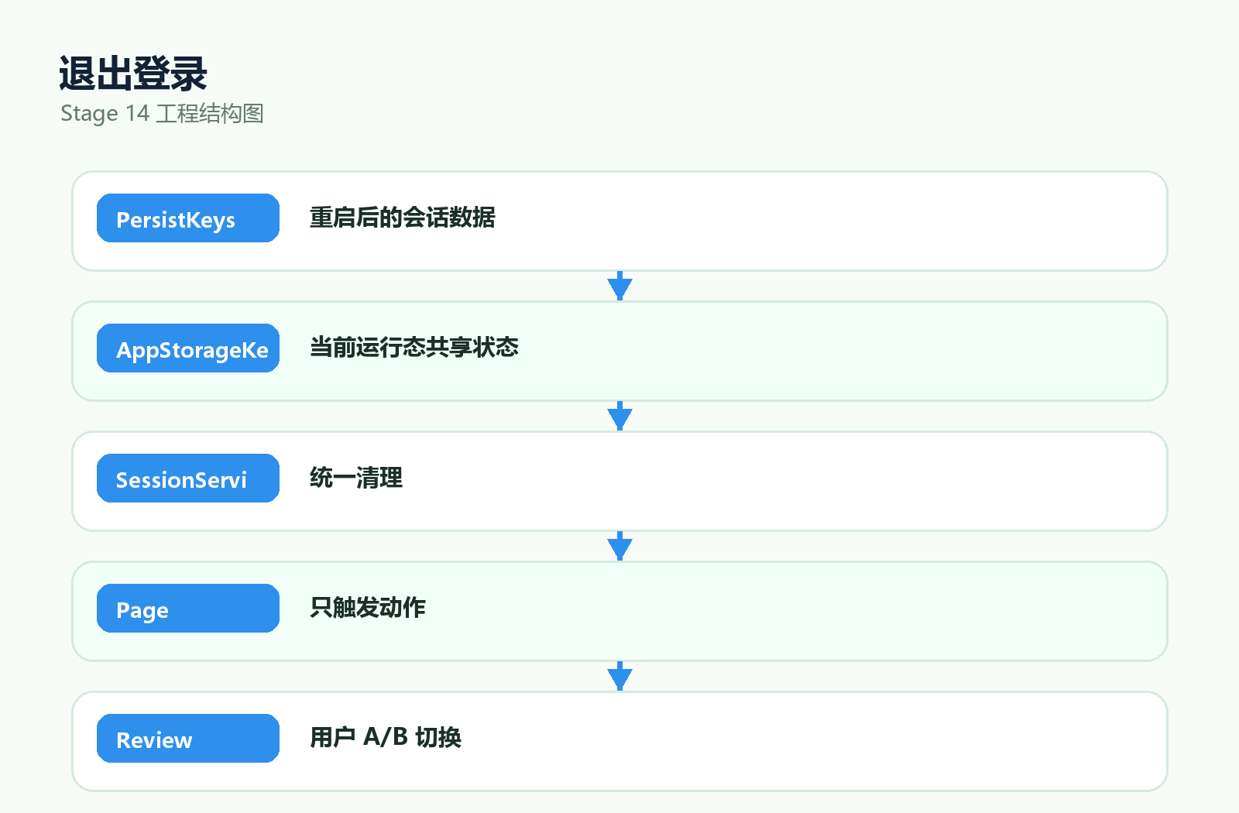Click the AppStorageKe blue label
Image resolution: width=1239 pixels, height=813 pixels.
pos(187,348)
